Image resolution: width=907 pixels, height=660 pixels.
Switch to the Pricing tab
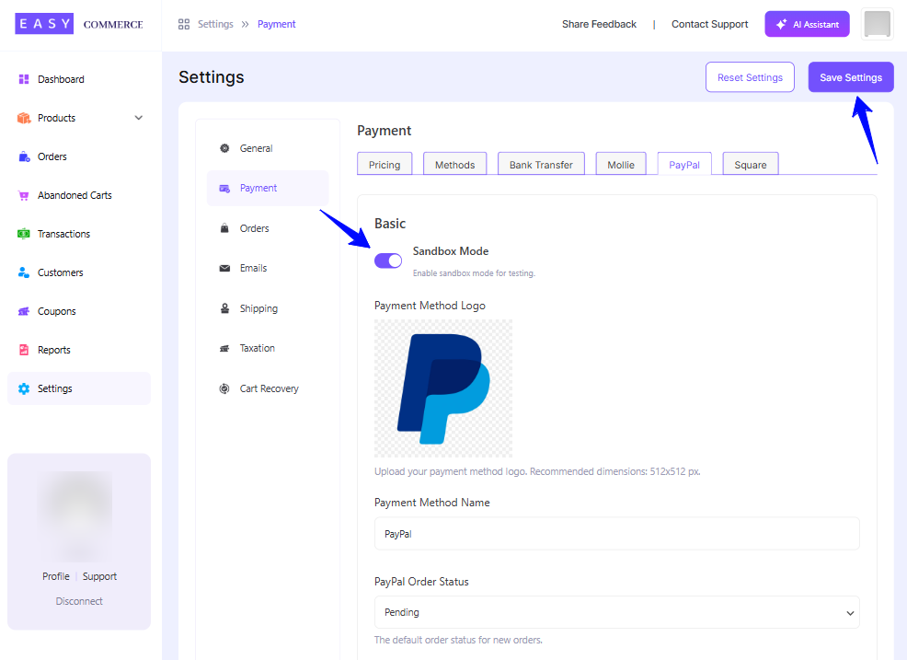[385, 165]
